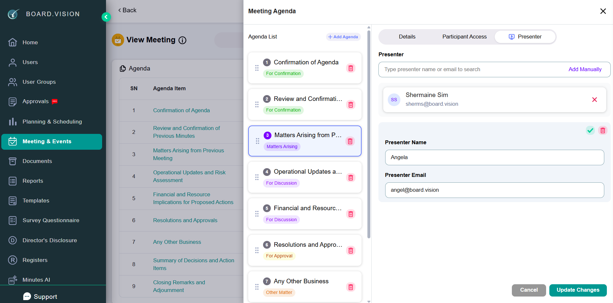Open Closing Remarks and Adjournment link
Screen dimensions: 613x303
point(179,287)
